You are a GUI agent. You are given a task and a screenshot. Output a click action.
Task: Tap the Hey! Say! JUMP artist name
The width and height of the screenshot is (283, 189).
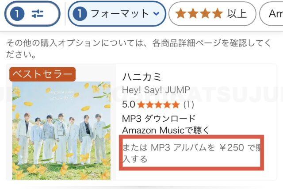[156, 90]
